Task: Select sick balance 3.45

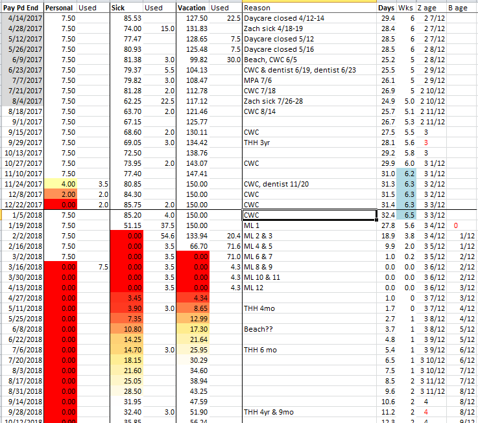Action: pyautogui.click(x=126, y=298)
